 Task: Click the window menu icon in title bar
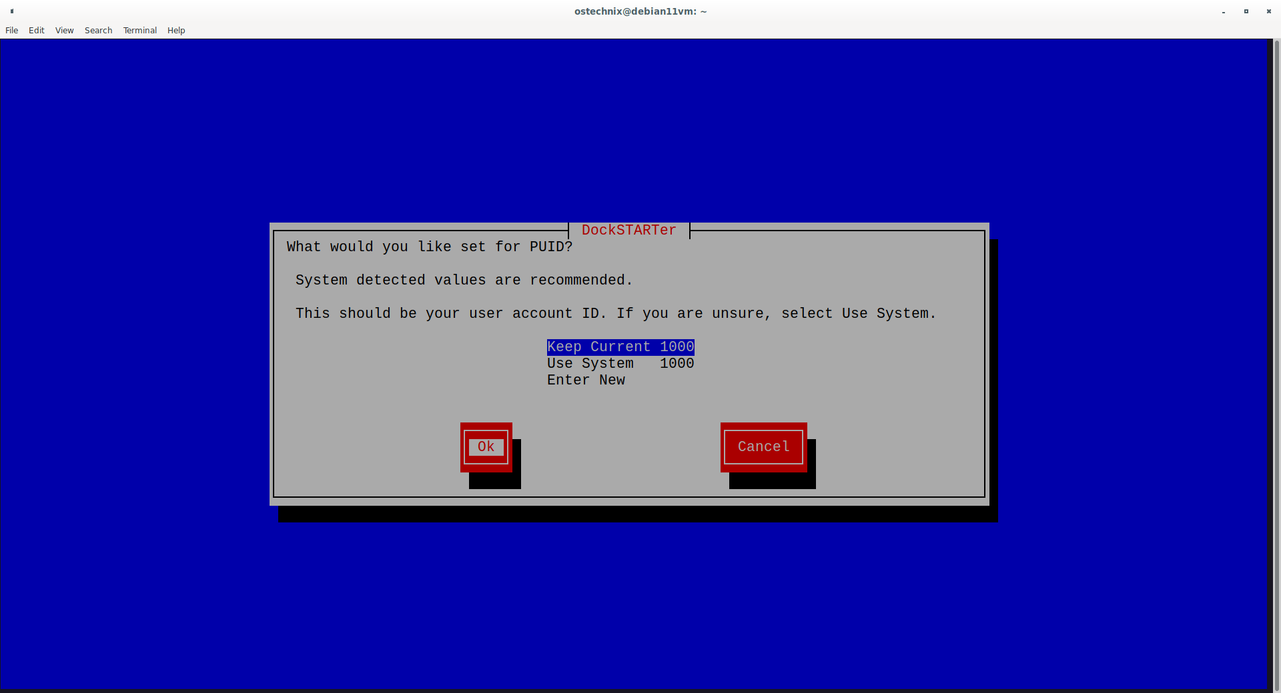click(12, 11)
